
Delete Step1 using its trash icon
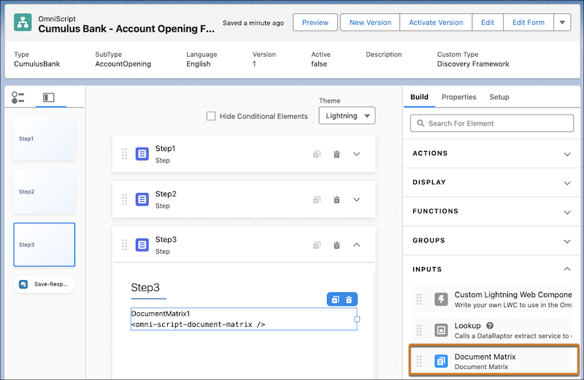coord(337,155)
